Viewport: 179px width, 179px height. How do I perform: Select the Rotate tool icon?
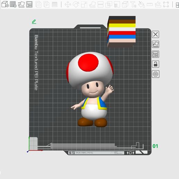coord(76,5)
